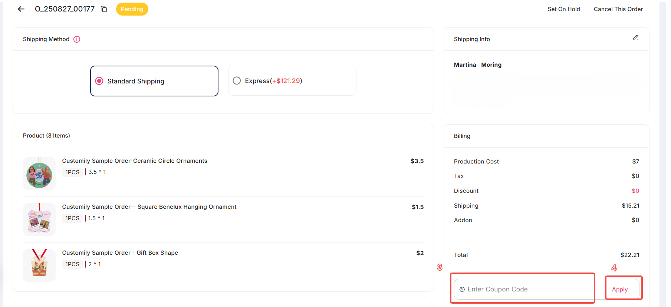
Task: Click the Billing section heading
Action: point(462,136)
